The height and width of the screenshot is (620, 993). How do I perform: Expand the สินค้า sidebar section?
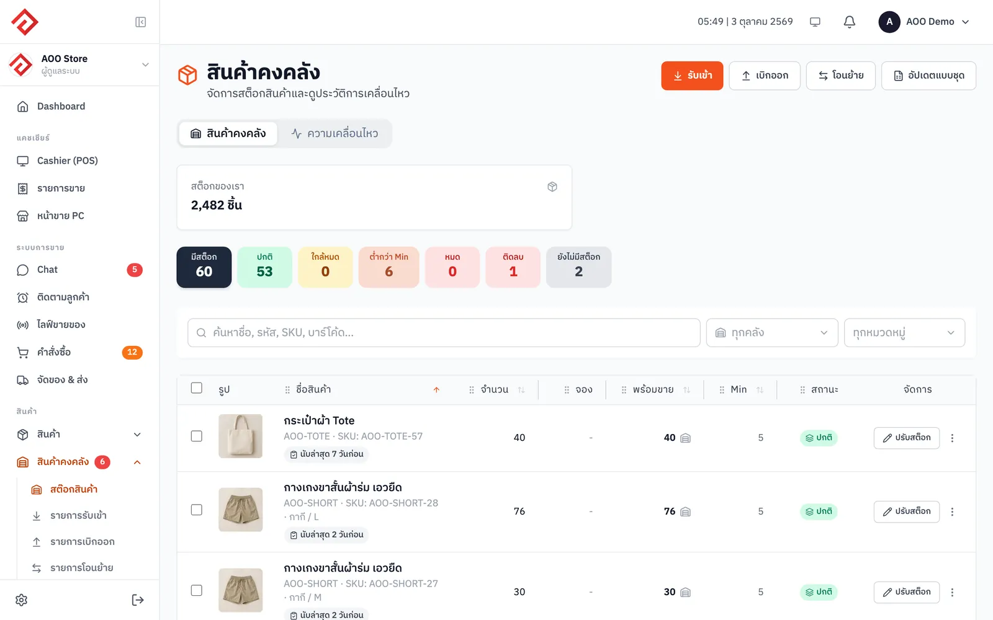(79, 435)
